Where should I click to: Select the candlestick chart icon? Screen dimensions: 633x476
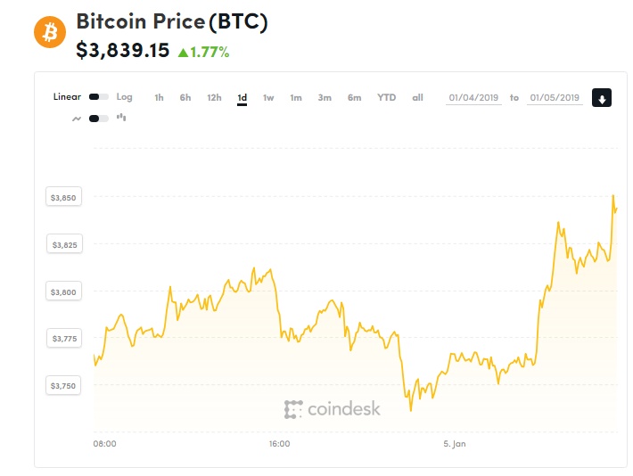pyautogui.click(x=121, y=118)
